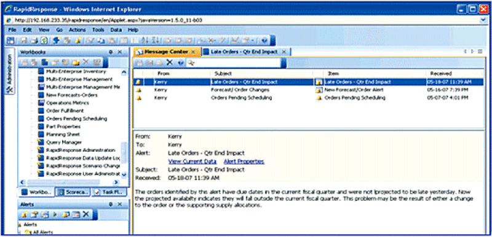Click the View Current Data link
This screenshot has width=492, height=237.
click(192, 161)
